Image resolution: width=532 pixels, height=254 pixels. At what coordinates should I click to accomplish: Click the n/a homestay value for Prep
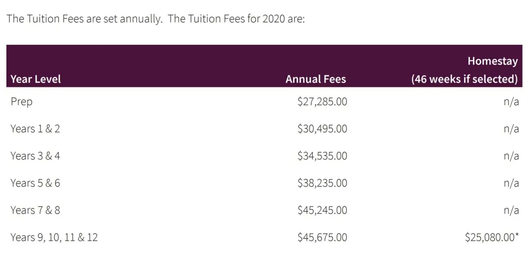click(511, 102)
